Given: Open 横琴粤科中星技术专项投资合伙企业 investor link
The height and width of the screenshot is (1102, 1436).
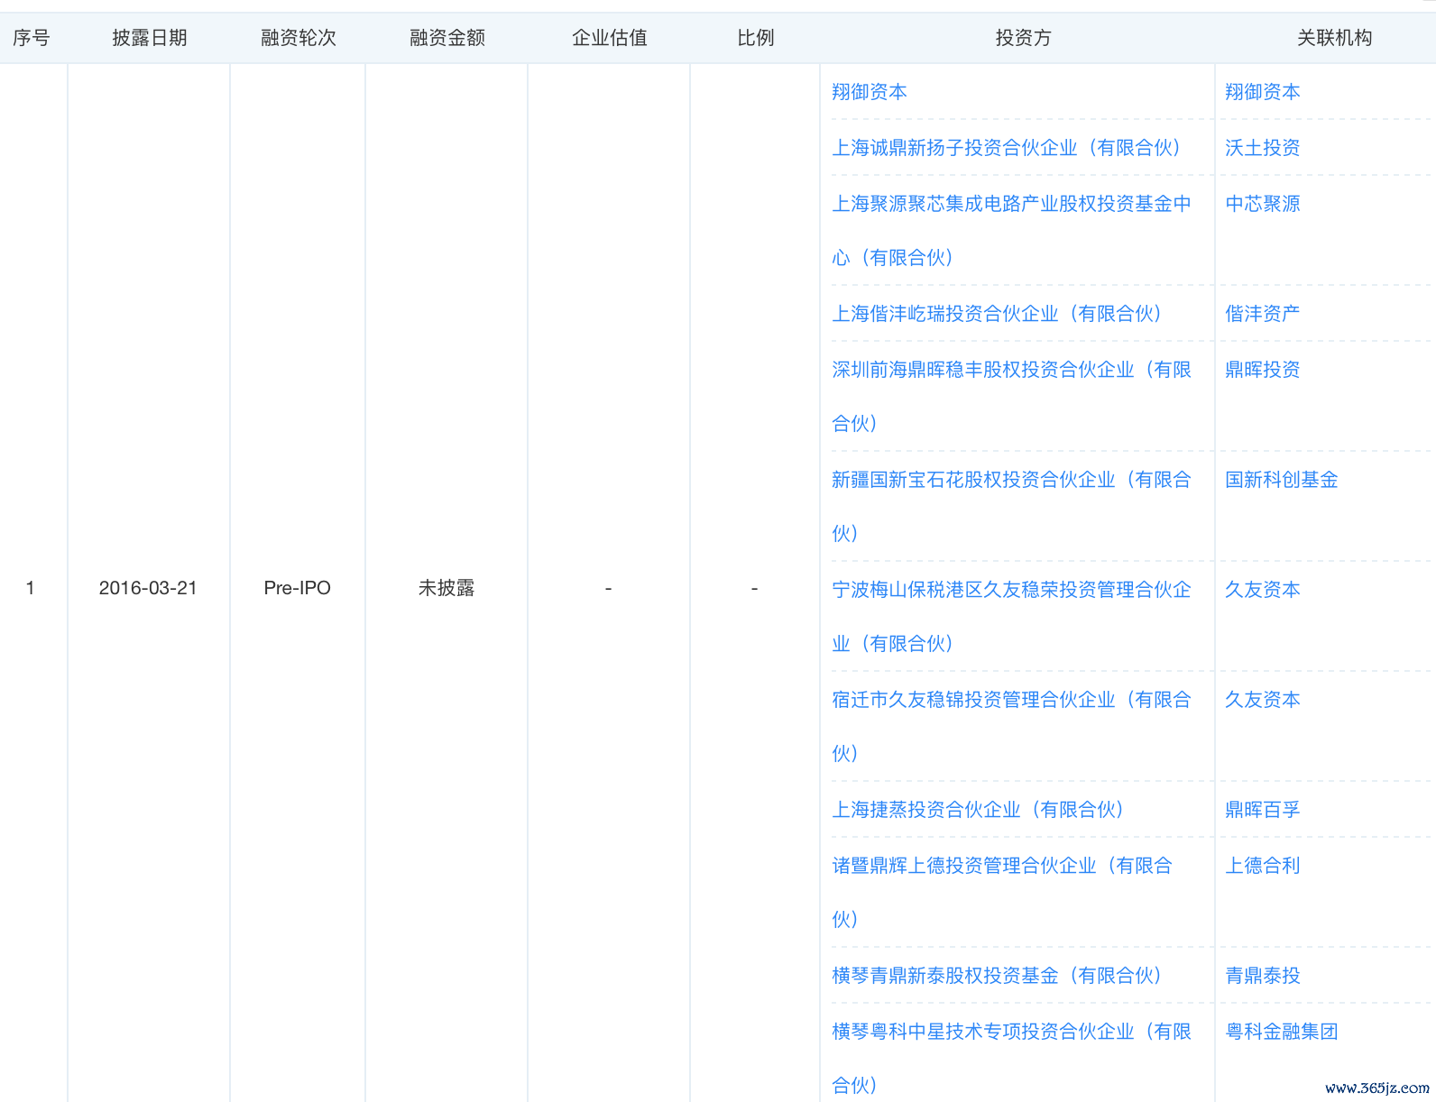Looking at the screenshot, I should coord(1011,1059).
